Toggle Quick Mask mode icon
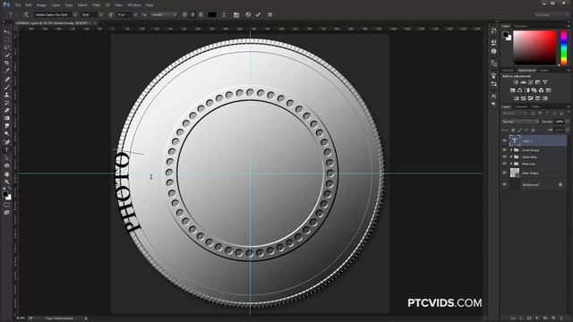Screen dimensions: 573x322 6,205
